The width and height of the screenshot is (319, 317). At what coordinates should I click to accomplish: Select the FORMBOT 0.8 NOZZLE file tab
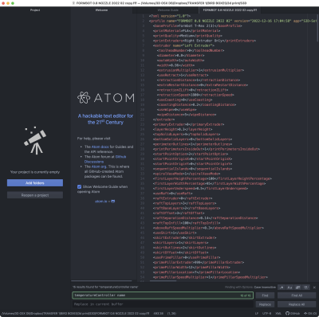[x=230, y=10]
